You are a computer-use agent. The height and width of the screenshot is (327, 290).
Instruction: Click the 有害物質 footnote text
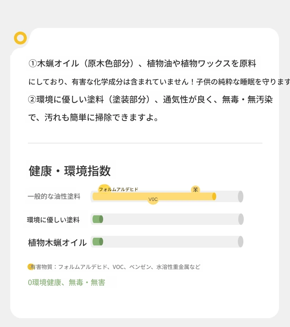pos(115,267)
